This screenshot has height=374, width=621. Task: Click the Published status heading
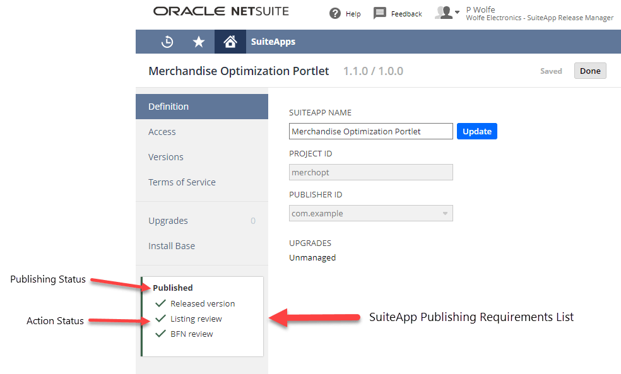tap(173, 288)
